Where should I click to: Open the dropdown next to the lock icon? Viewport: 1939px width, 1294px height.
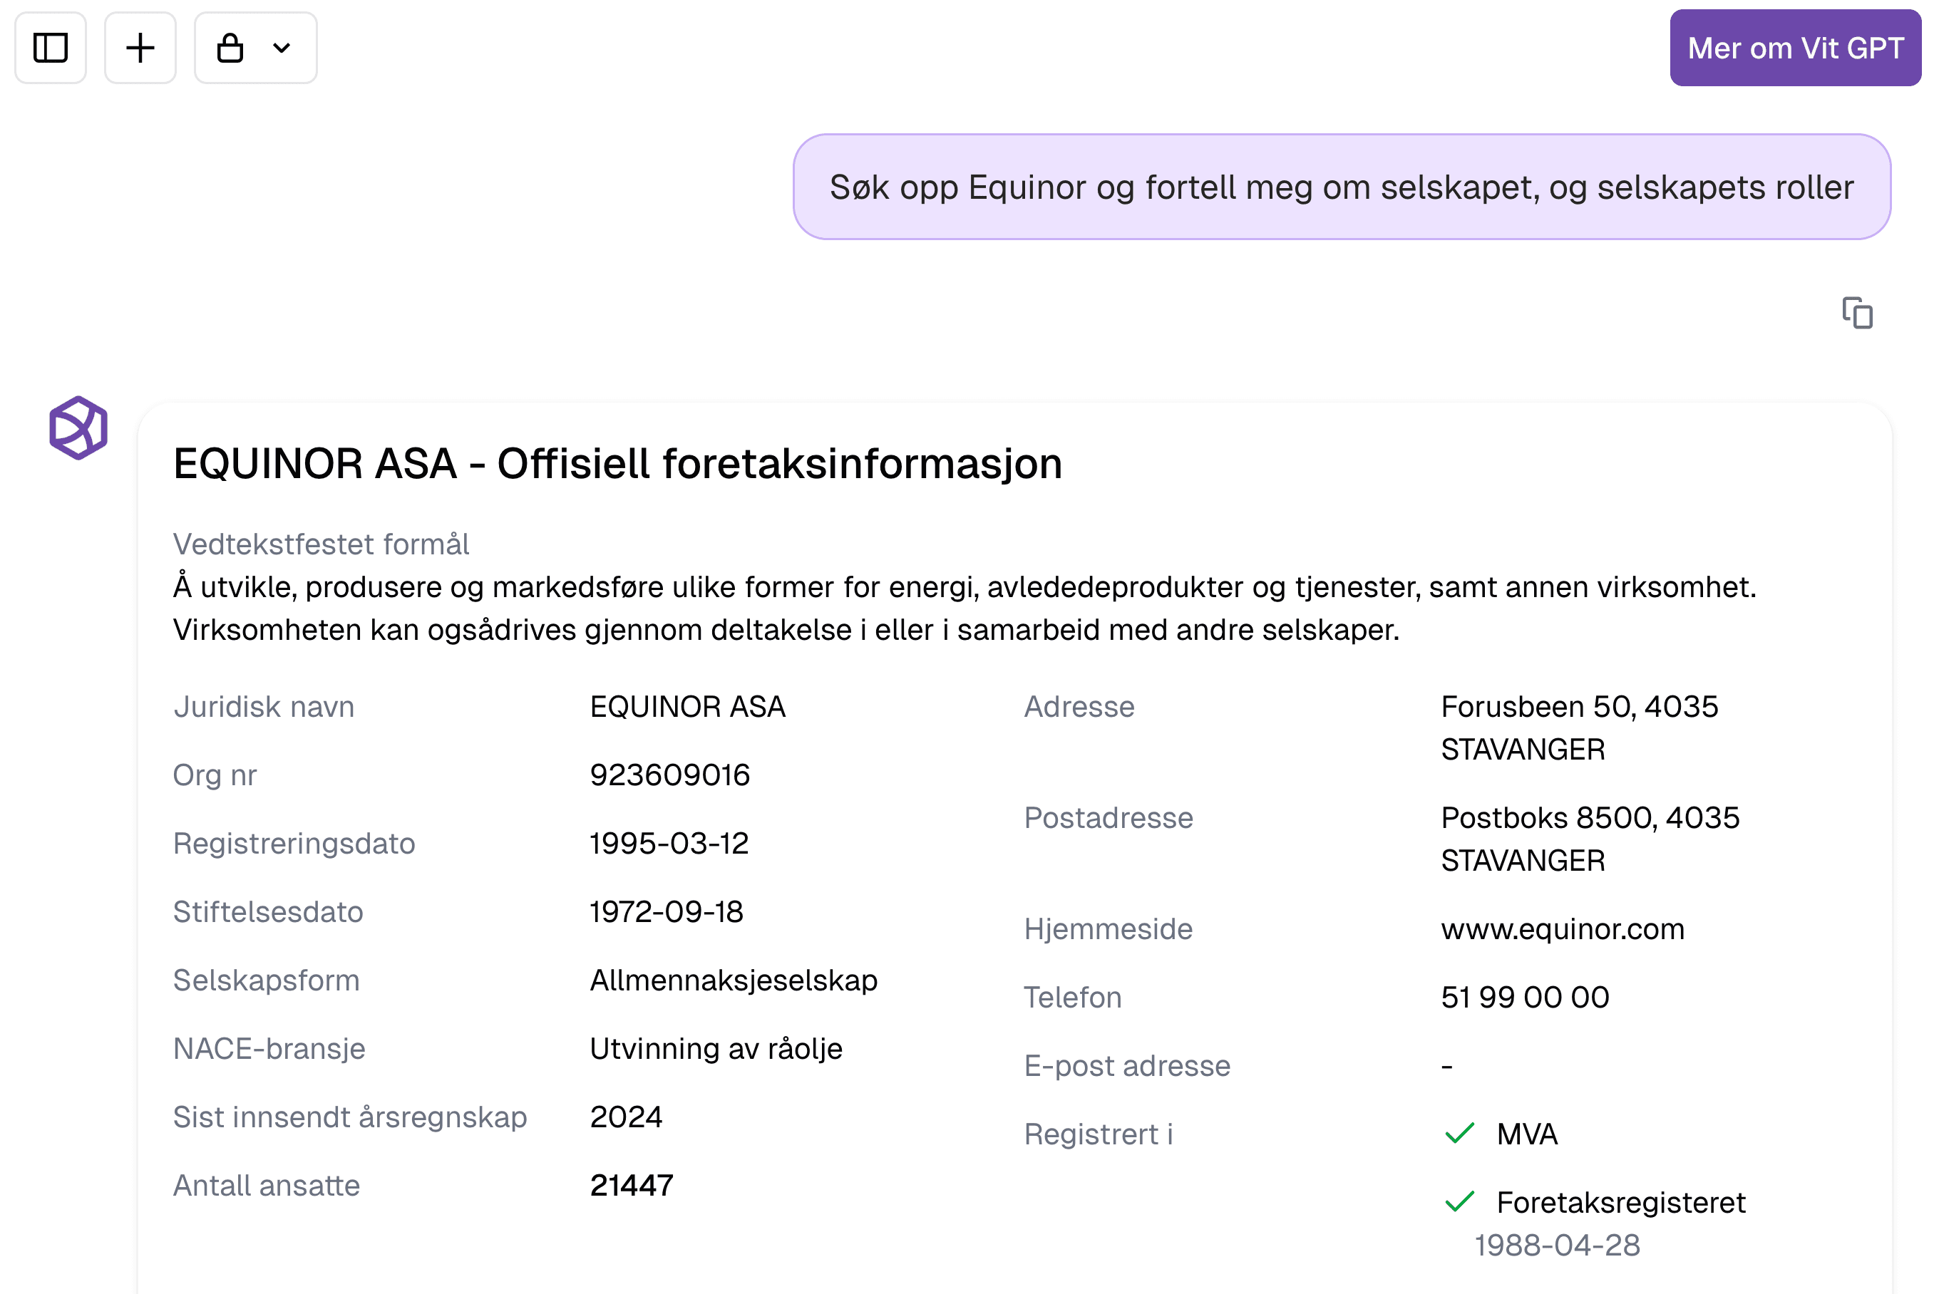(x=281, y=48)
